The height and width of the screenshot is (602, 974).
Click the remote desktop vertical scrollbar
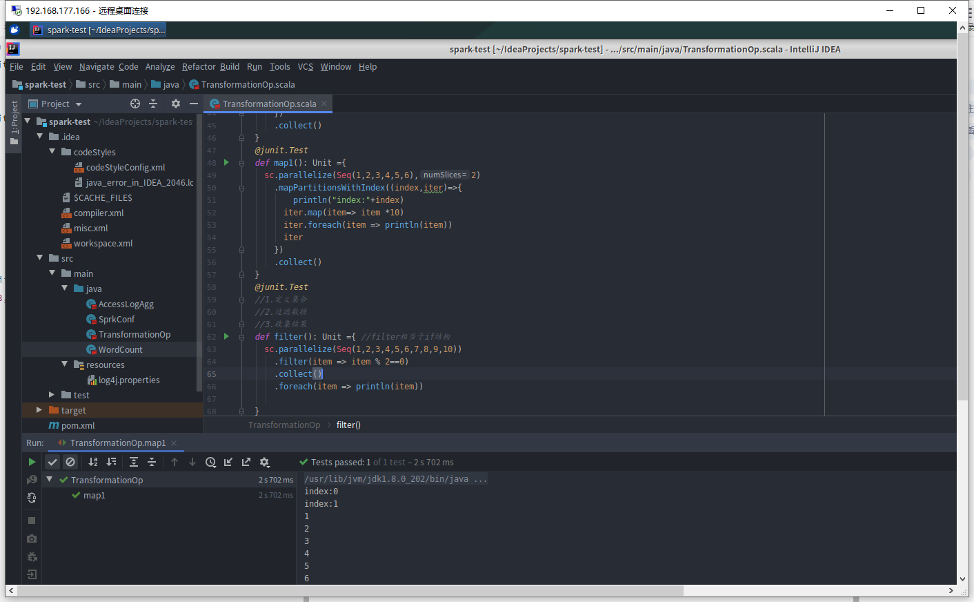click(962, 216)
